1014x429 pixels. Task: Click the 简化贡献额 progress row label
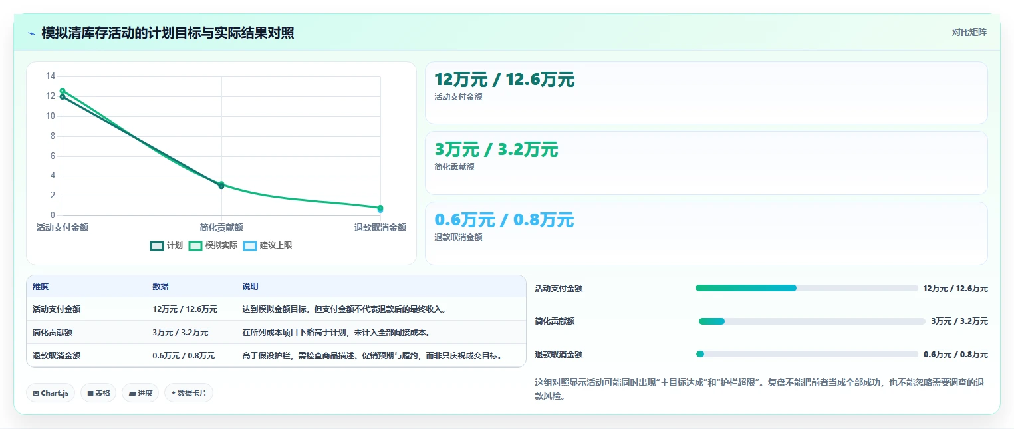point(555,321)
